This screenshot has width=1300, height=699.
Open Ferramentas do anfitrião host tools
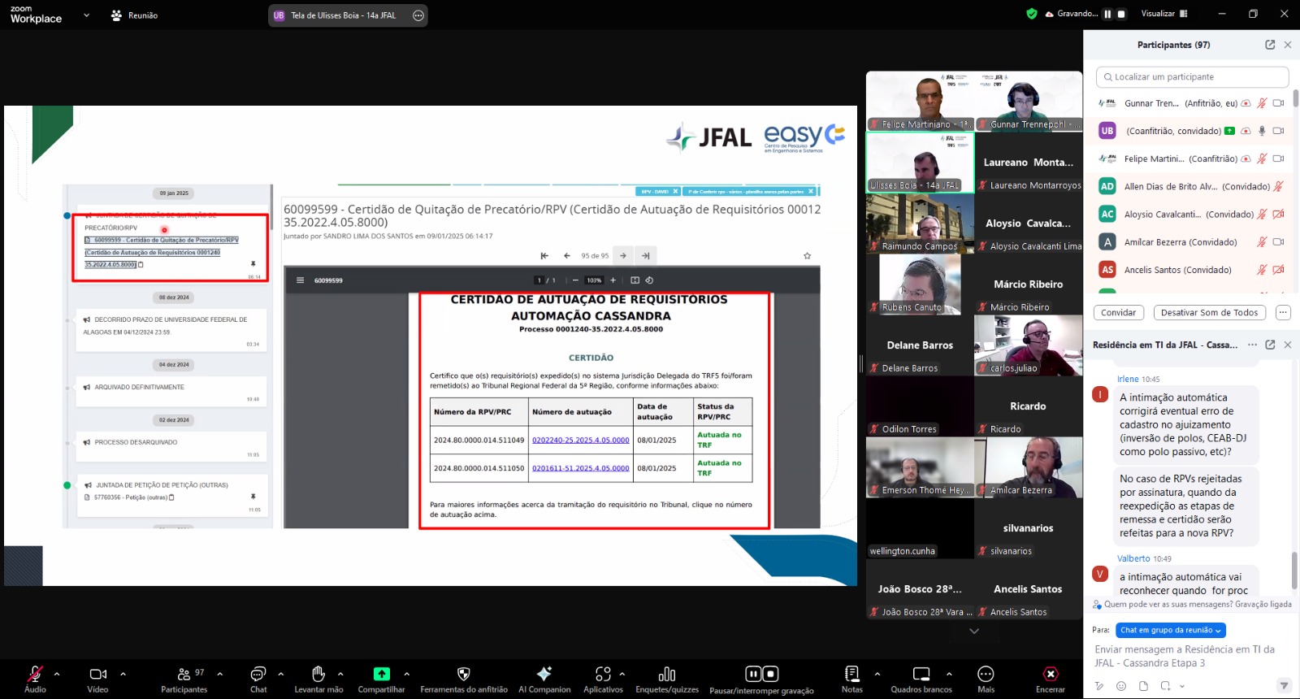464,679
